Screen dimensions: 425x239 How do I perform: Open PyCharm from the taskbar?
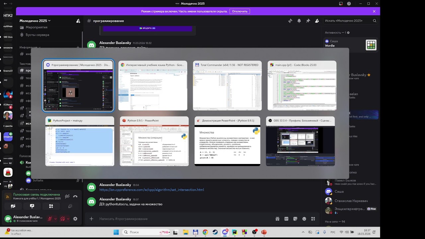[235, 232]
